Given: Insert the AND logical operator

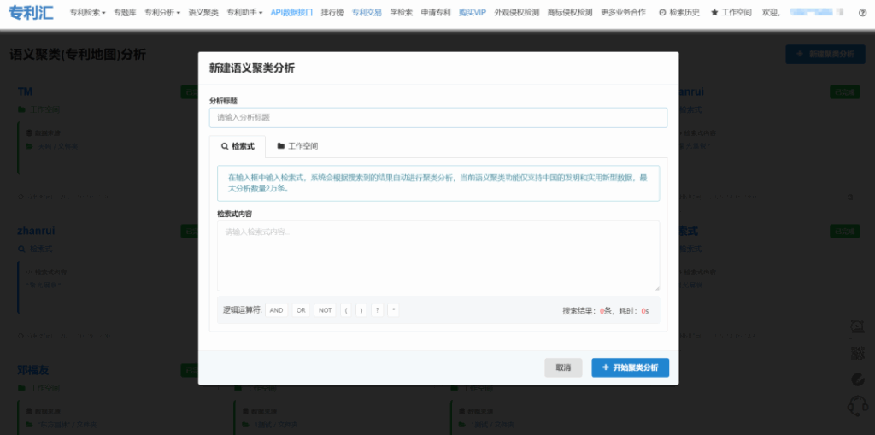Looking at the screenshot, I should 276,310.
